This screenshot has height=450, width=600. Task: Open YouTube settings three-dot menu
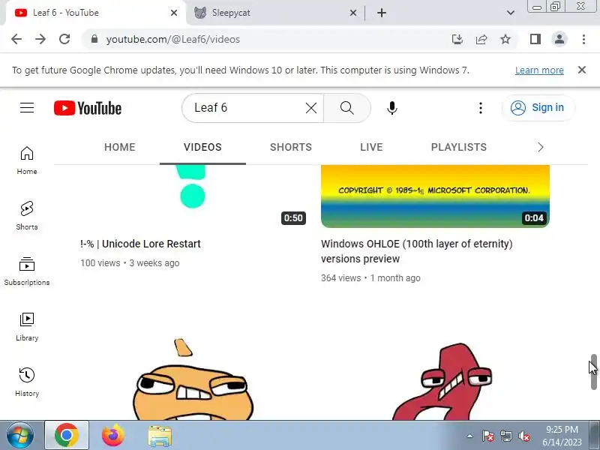coord(481,108)
